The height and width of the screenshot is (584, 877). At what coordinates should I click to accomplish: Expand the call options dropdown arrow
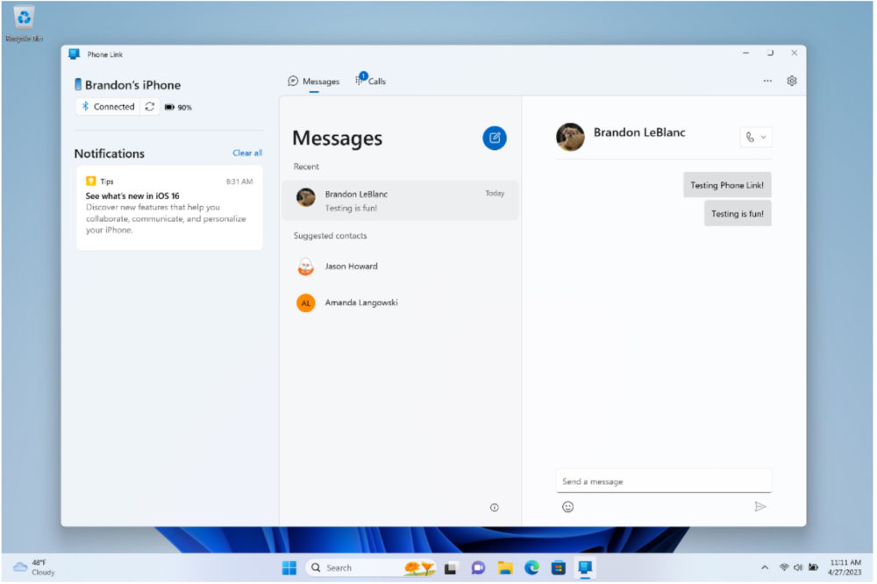(x=765, y=138)
